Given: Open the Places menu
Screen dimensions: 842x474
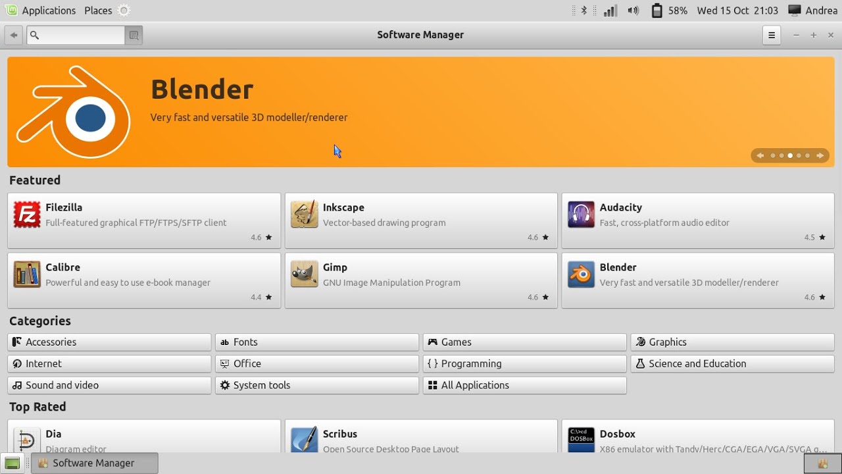Looking at the screenshot, I should [98, 11].
